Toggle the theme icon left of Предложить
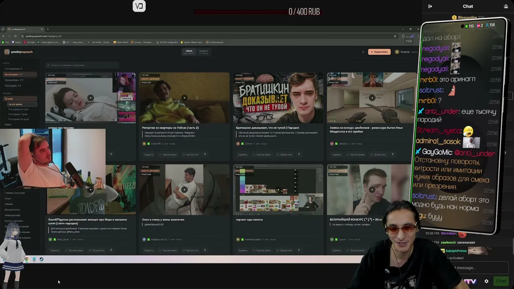514x289 pixels. [x=363, y=52]
